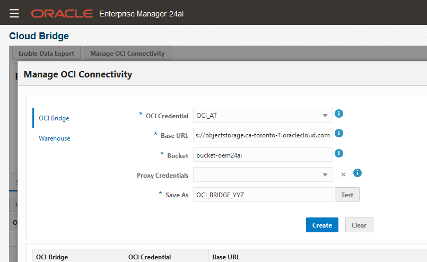This screenshot has width=427, height=262.
Task: Select the Warehouse side tab
Action: tap(55, 138)
